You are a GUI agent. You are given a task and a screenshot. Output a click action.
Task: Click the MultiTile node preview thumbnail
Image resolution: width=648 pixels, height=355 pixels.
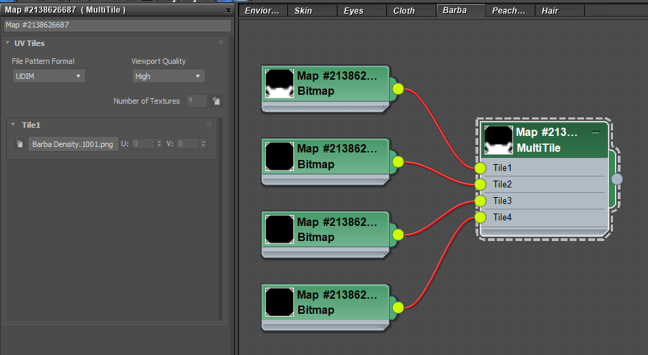click(x=498, y=139)
